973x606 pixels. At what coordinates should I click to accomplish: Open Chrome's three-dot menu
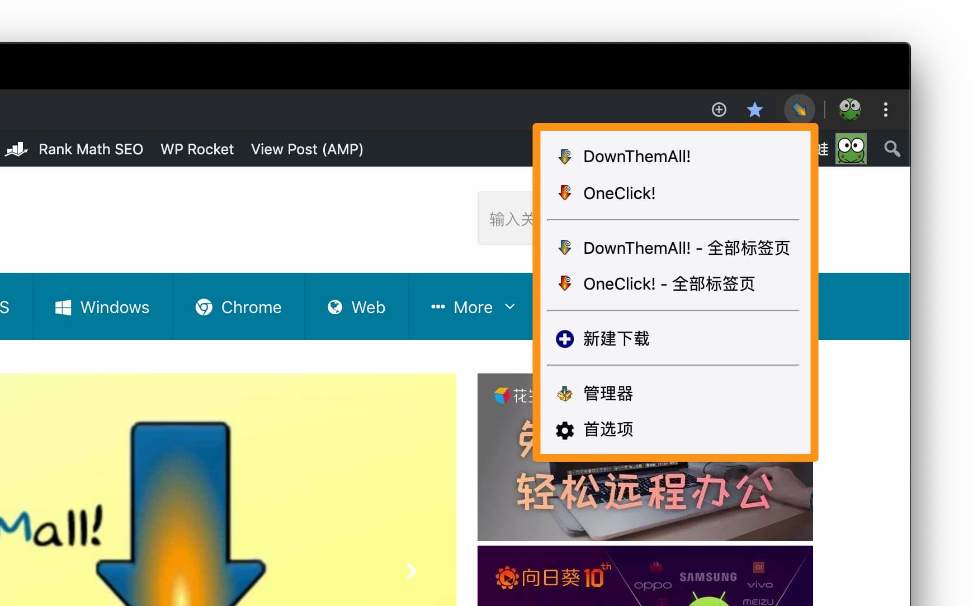(886, 110)
